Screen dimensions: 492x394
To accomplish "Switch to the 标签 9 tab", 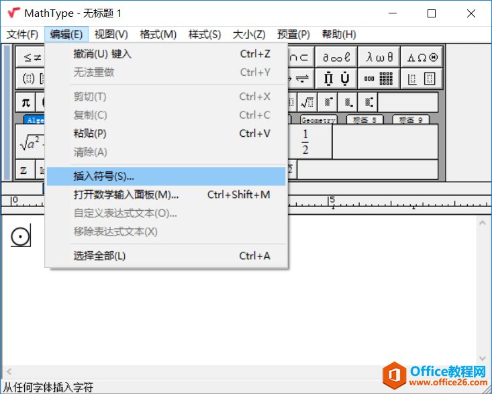I will click(x=411, y=120).
